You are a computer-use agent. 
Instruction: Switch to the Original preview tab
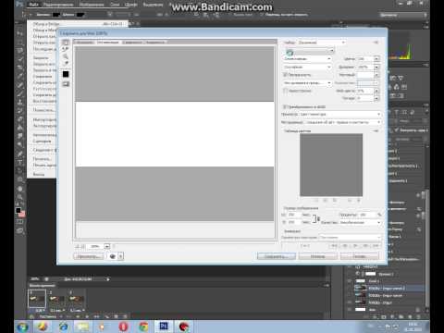[84, 42]
